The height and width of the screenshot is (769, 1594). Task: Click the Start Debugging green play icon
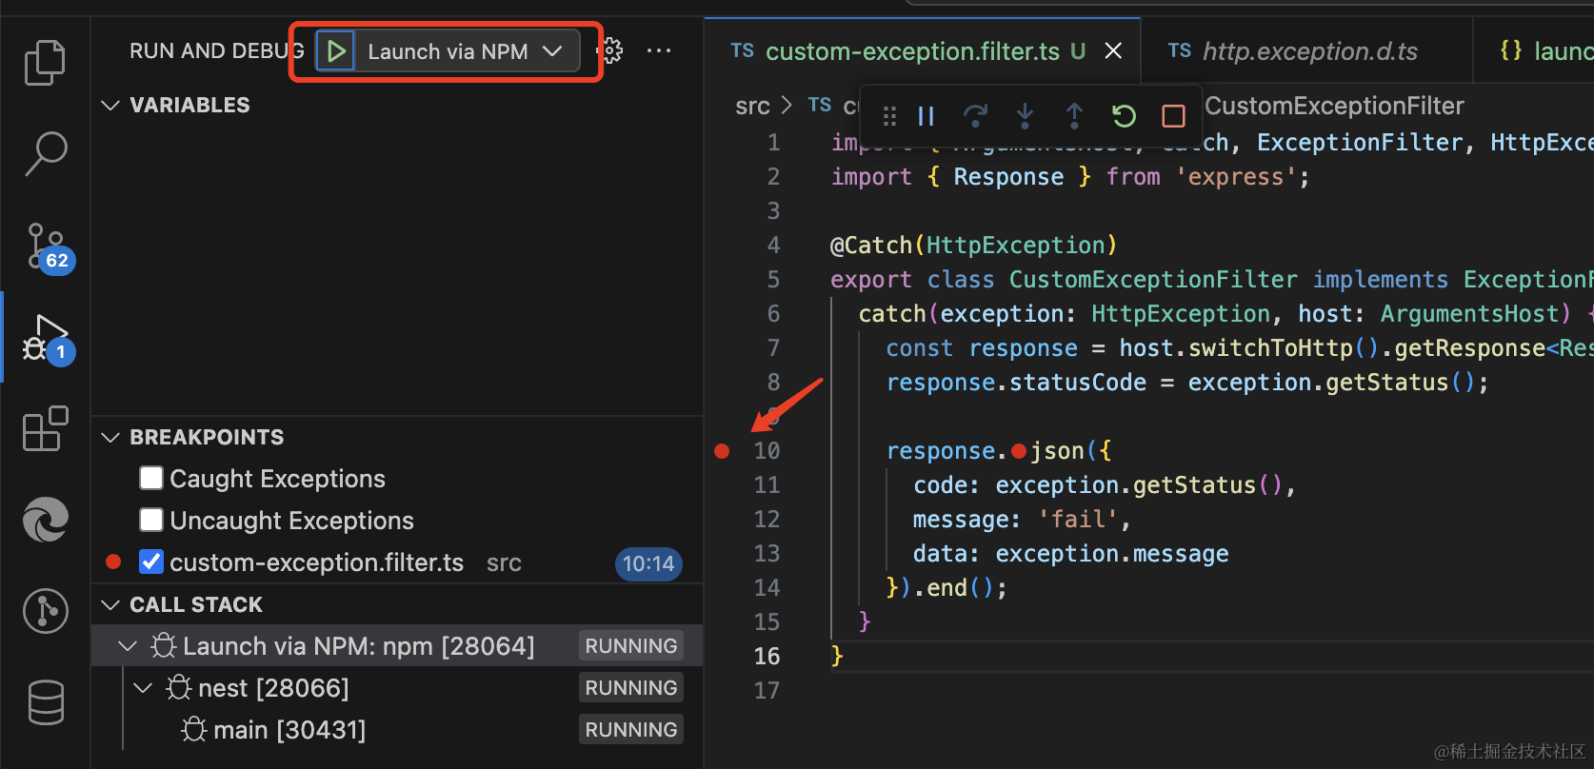(335, 51)
